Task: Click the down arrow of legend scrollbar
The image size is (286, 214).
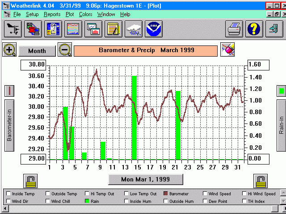Action: tap(283, 201)
